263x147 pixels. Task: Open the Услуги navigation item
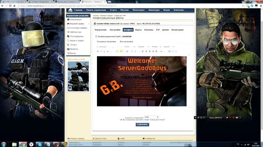[113, 10]
